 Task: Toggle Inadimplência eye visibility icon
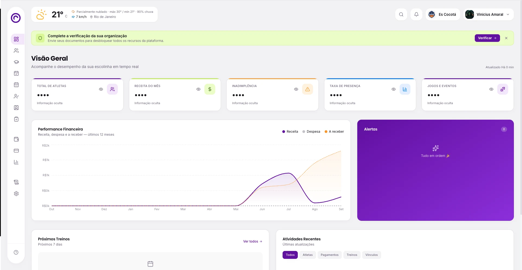[296, 89]
